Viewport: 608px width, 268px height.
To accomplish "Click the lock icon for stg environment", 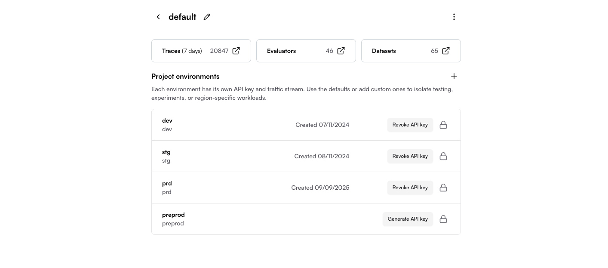I will tap(443, 156).
